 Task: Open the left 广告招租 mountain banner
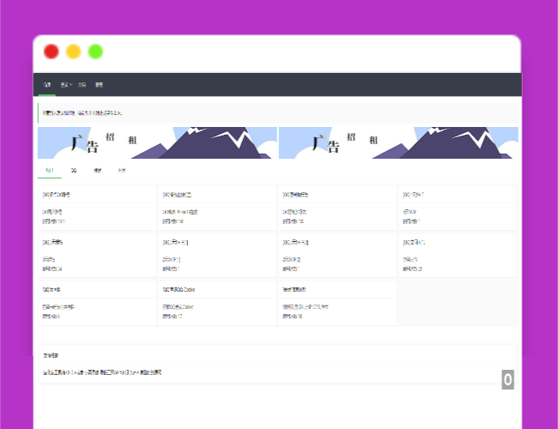point(158,143)
